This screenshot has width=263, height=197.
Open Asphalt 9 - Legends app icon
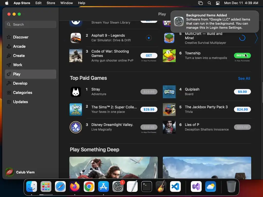(76, 38)
